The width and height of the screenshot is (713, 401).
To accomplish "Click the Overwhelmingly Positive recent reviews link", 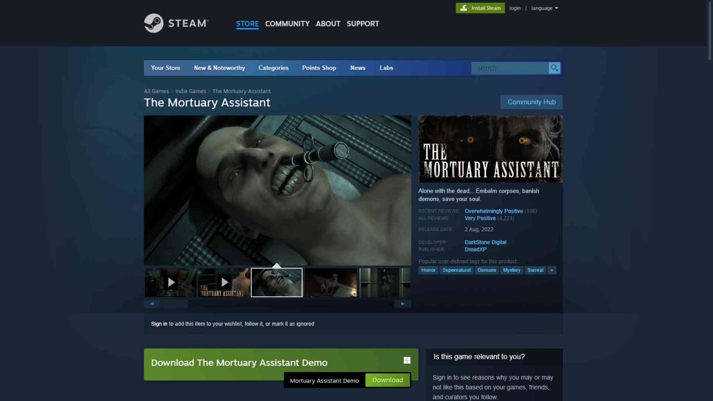I will point(494,211).
